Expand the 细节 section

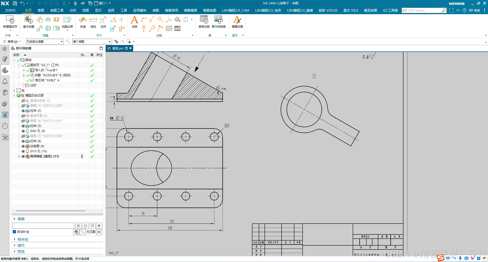15,245
